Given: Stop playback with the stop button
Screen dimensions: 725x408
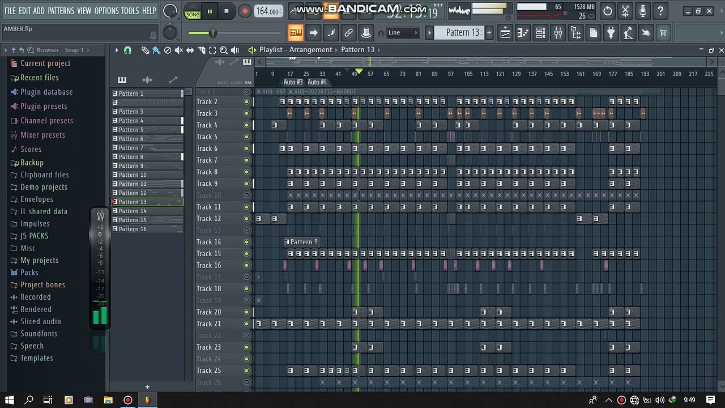Looking at the screenshot, I should pyautogui.click(x=227, y=11).
